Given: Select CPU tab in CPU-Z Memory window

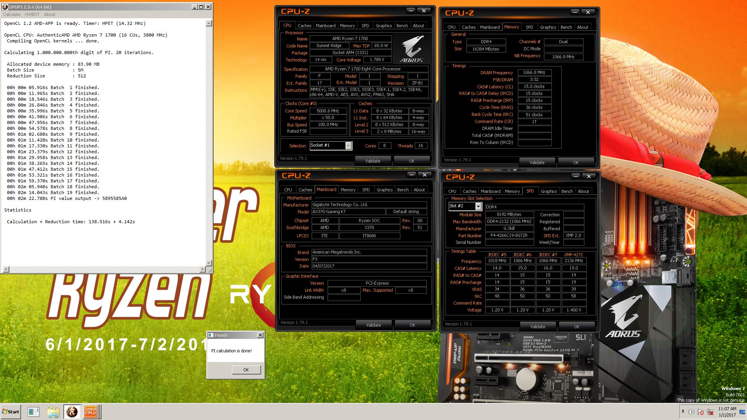Looking at the screenshot, I should pyautogui.click(x=451, y=27).
